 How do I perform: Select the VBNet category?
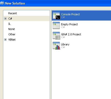[12, 40]
